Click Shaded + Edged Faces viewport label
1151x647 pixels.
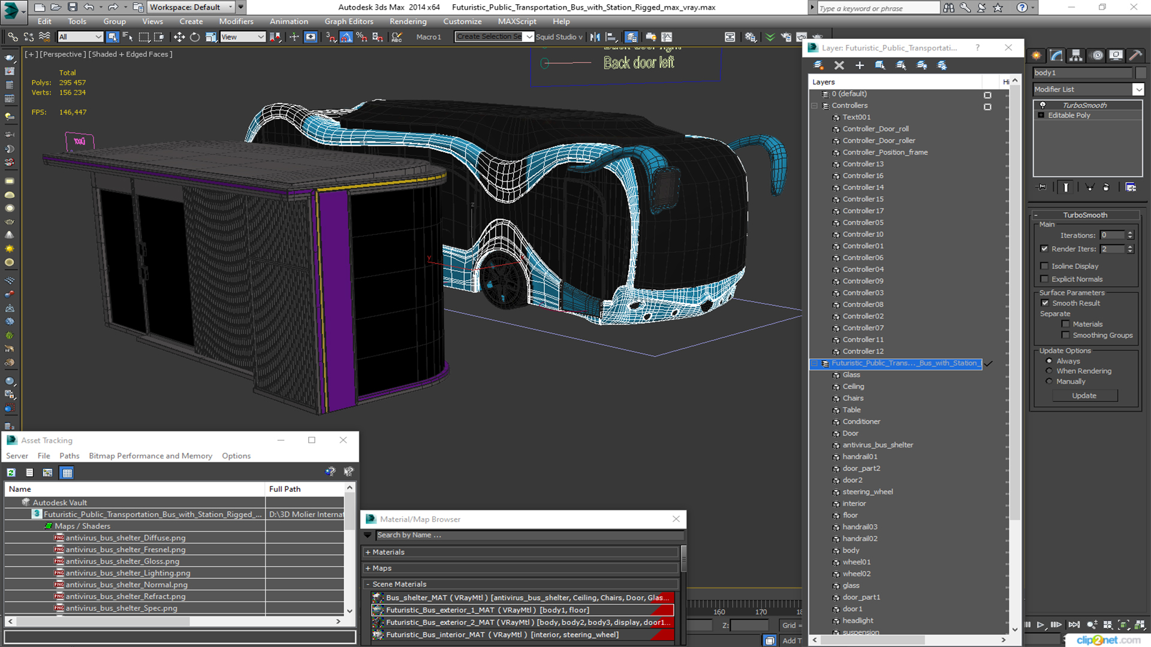pyautogui.click(x=131, y=54)
